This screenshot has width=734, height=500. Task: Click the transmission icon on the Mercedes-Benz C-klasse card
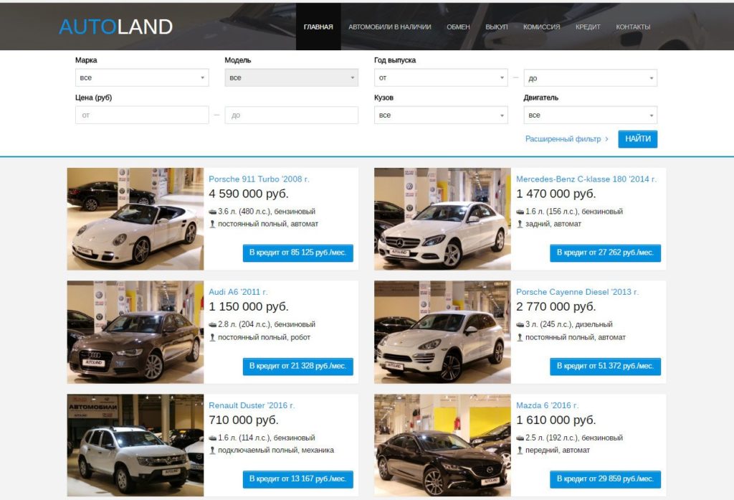point(520,224)
